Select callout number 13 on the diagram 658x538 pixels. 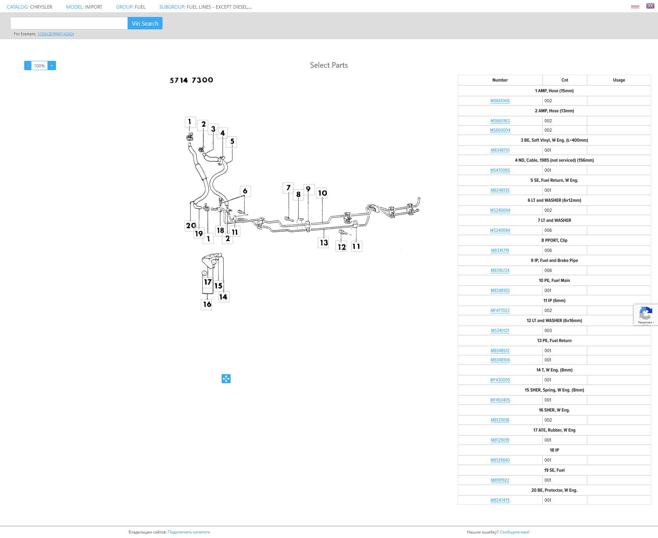[x=324, y=243]
